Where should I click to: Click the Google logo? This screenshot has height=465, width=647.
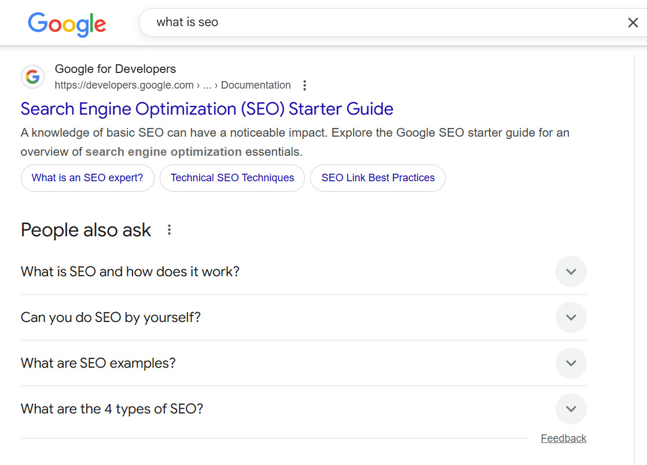coord(67,24)
